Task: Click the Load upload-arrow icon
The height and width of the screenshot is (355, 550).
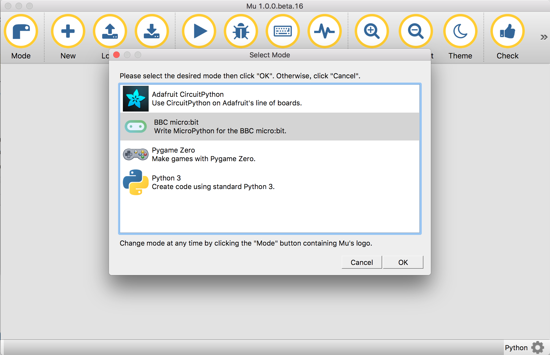Action: [x=110, y=31]
